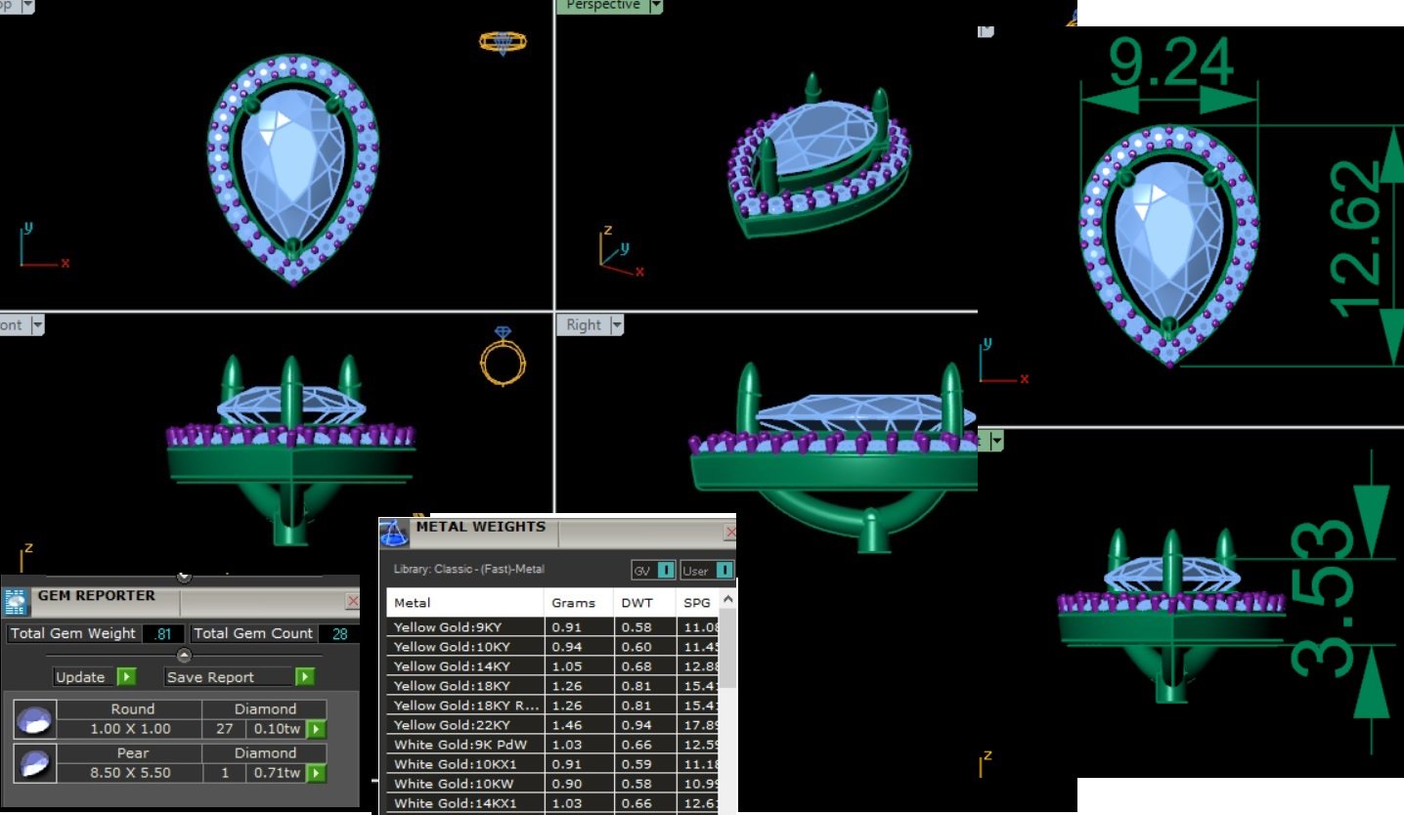Click the orange ring top-view icon
Viewport: 1404px width, 815px height.
(x=503, y=42)
